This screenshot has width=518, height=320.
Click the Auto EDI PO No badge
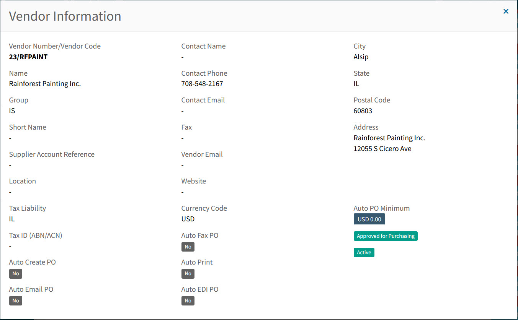(x=188, y=301)
